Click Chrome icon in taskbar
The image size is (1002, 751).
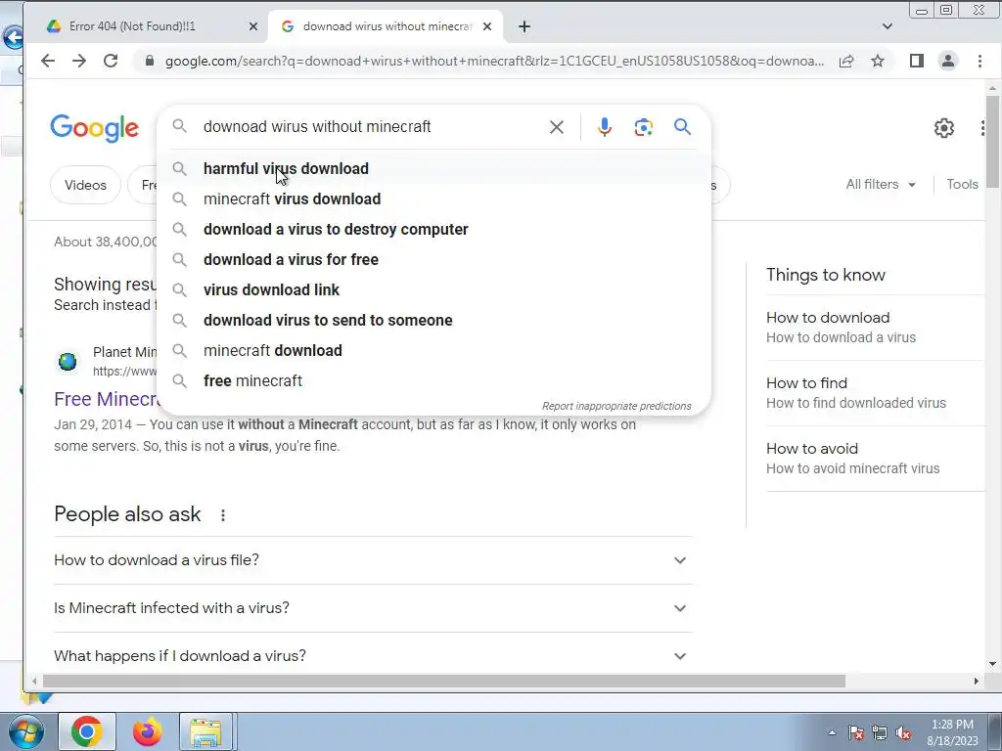click(x=87, y=731)
